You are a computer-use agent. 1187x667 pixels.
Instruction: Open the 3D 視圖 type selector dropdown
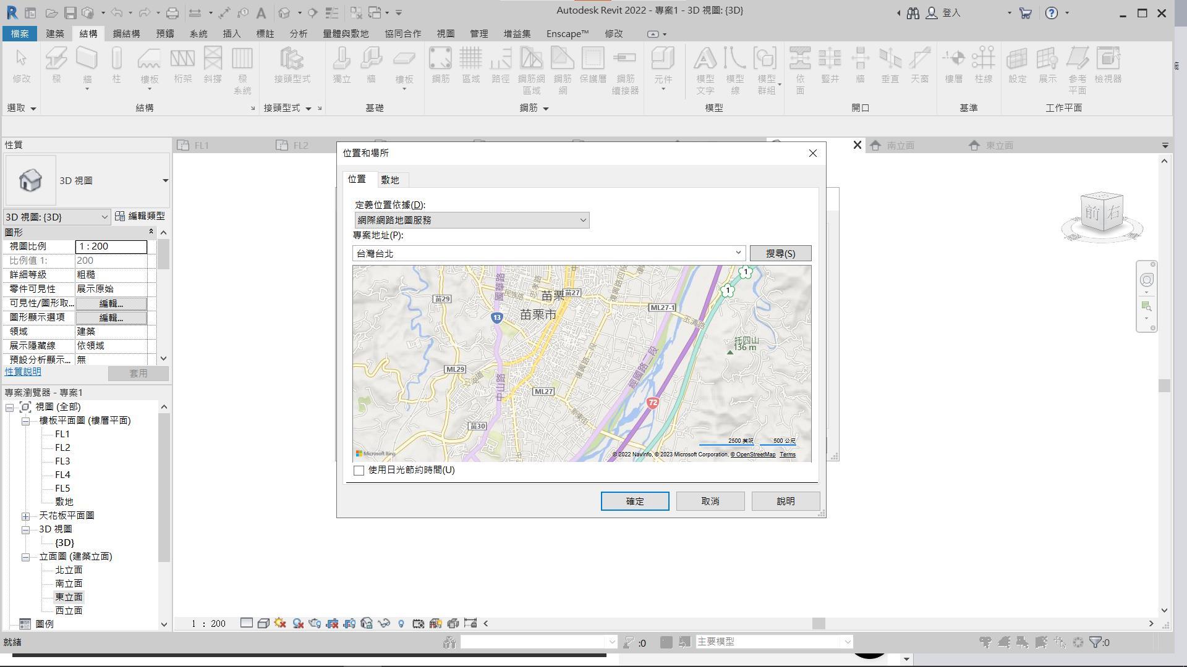point(165,180)
